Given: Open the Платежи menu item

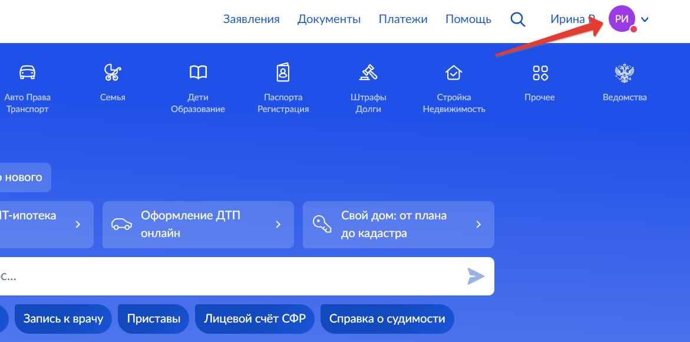Looking at the screenshot, I should tap(403, 19).
